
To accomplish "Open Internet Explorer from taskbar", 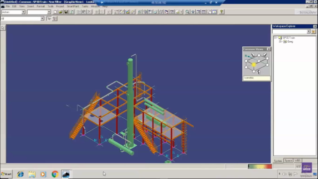I will click(20, 174).
